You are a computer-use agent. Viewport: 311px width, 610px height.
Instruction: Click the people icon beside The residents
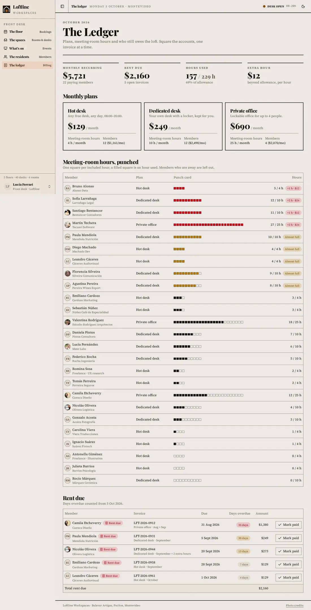[5, 57]
